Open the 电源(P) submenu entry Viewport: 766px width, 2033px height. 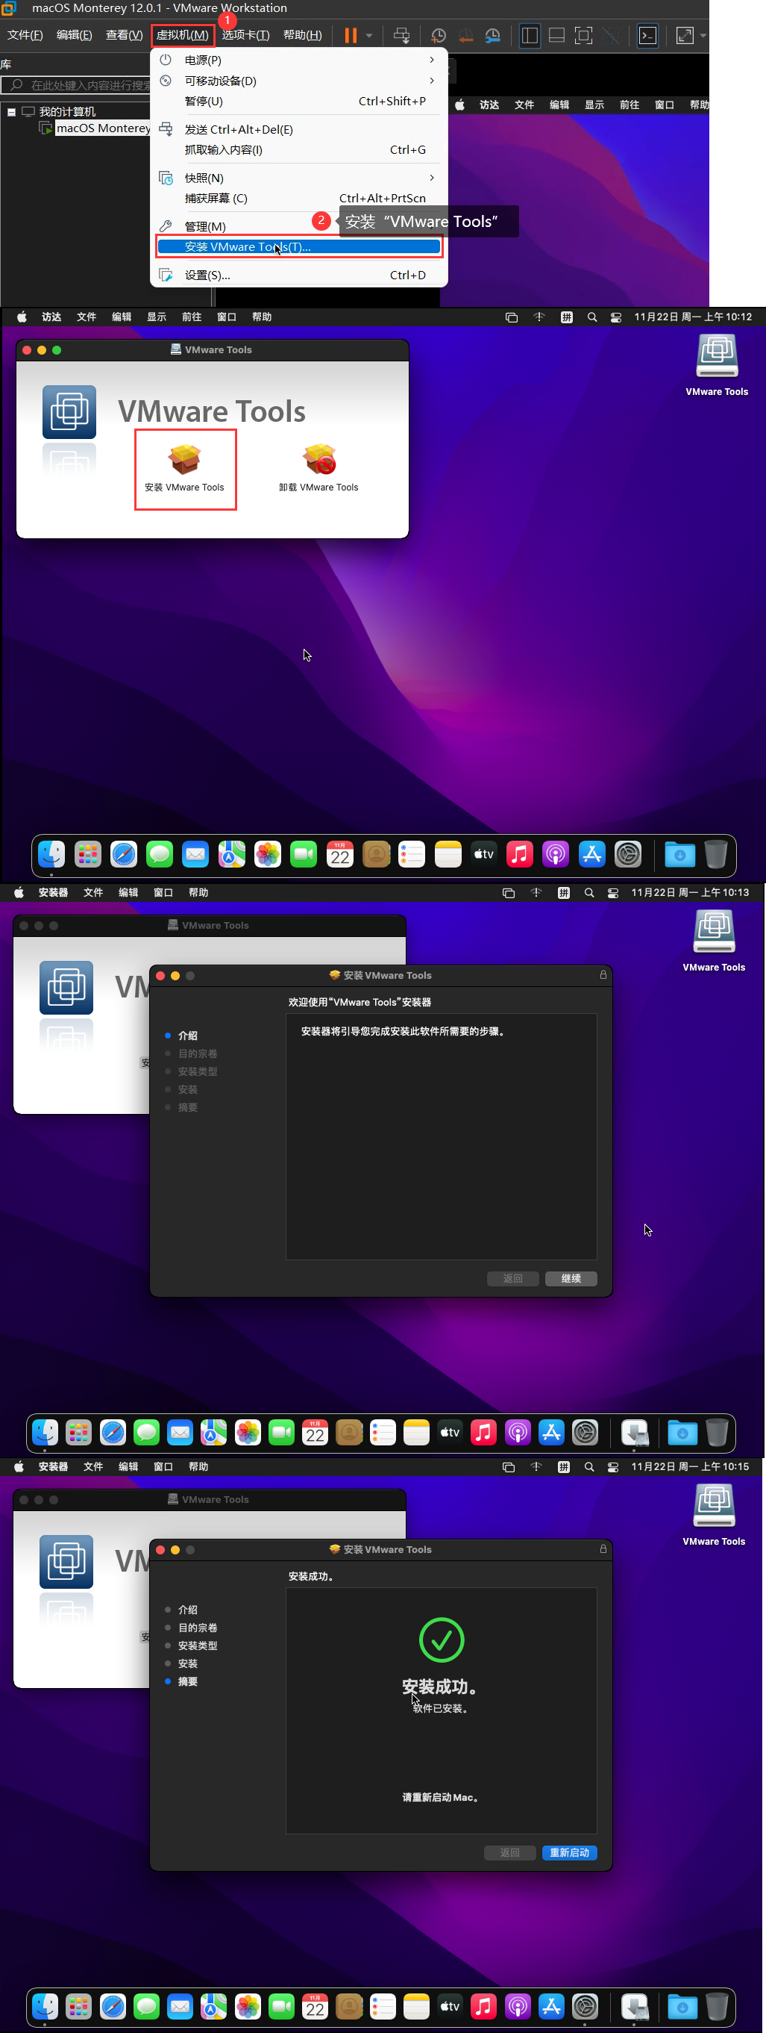point(298,60)
